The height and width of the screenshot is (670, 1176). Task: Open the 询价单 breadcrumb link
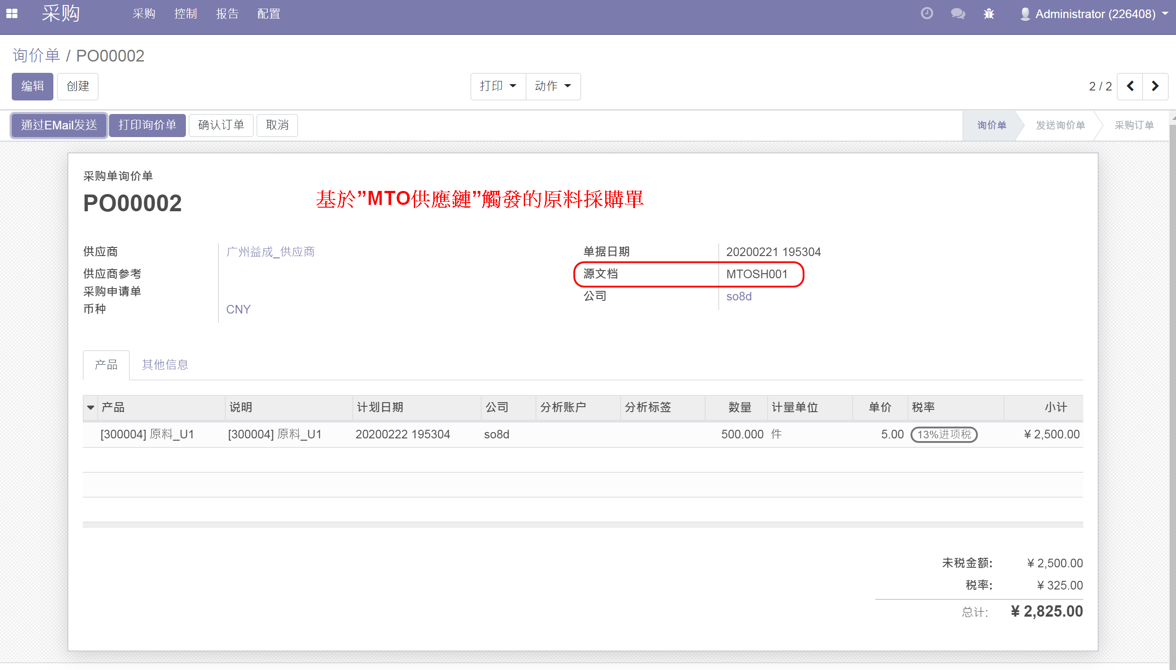(36, 56)
